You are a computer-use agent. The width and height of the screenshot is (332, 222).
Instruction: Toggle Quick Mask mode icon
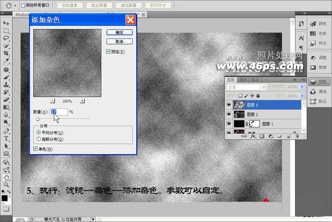(x=6, y=209)
